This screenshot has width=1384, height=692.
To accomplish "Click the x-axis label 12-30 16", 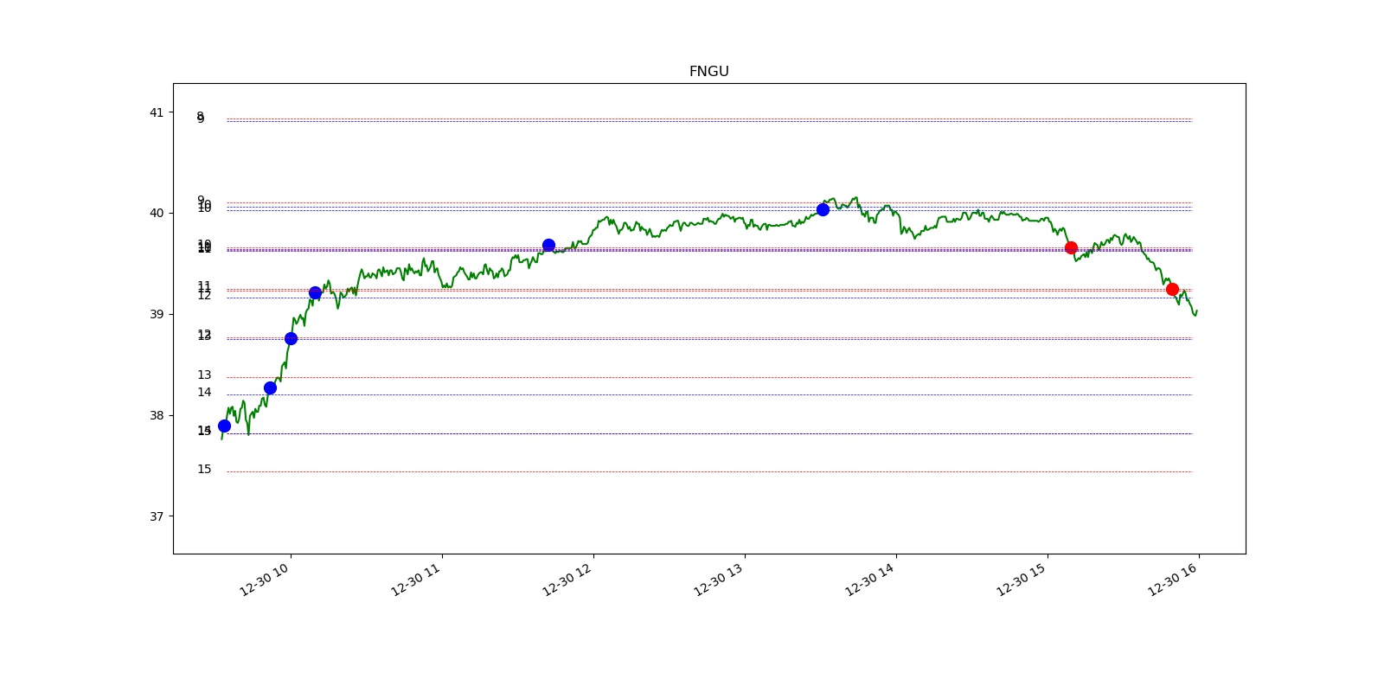I will click(1173, 580).
